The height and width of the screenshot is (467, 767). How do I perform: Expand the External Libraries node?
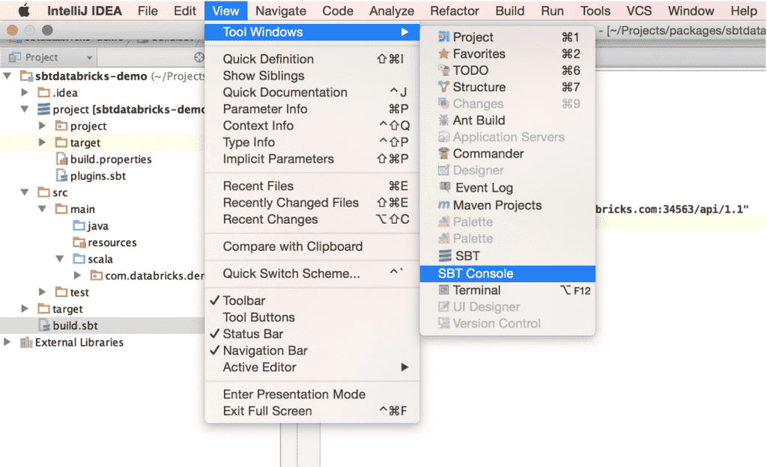point(7,342)
